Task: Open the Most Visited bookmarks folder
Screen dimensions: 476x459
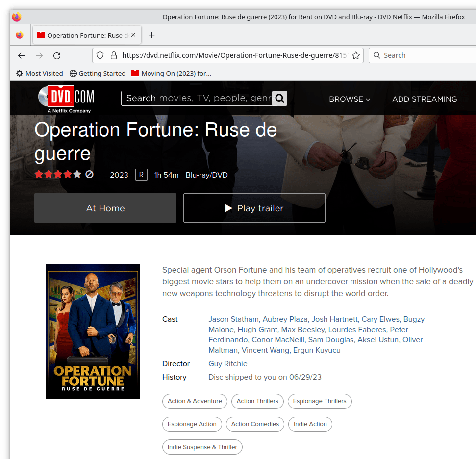Action: [x=40, y=73]
